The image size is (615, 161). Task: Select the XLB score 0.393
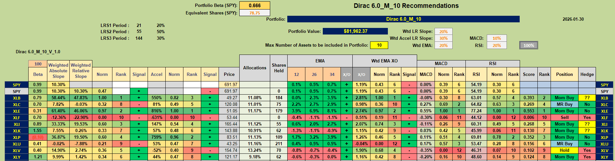tap(529, 98)
